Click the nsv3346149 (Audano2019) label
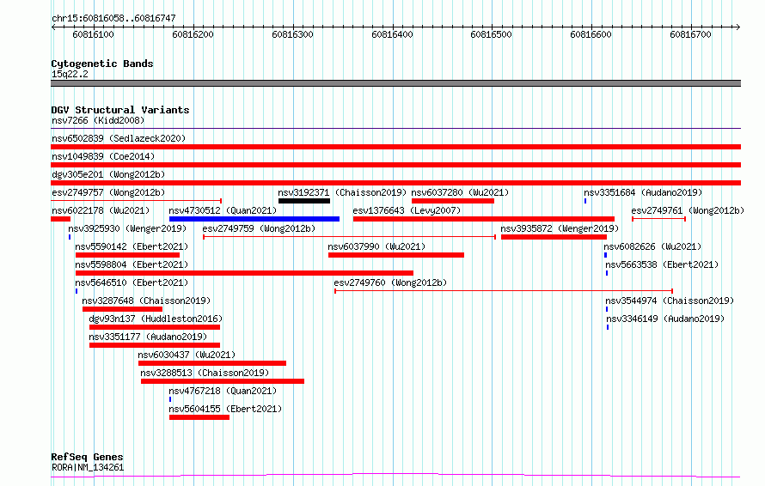This screenshot has width=765, height=486. tap(665, 319)
